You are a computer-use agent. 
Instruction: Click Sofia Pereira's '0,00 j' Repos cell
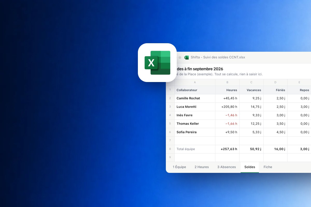tap(299, 132)
